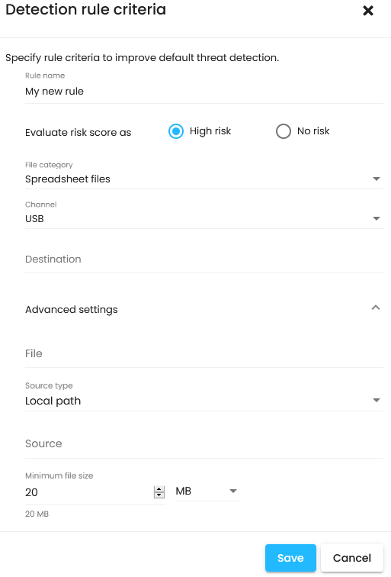Collapse the Advanced settings chevron
Viewport: 391px width, 577px height.
pyautogui.click(x=376, y=308)
